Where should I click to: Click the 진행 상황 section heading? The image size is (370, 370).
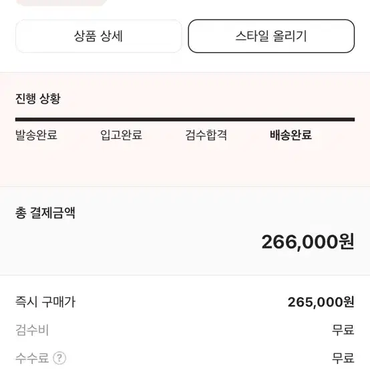tap(38, 98)
